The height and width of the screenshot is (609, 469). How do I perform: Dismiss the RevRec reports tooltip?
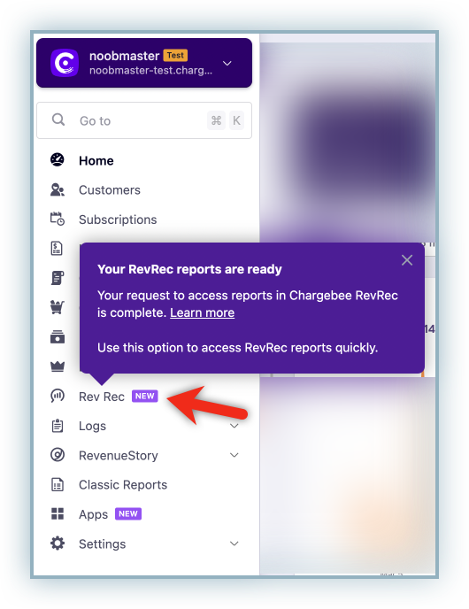pyautogui.click(x=407, y=260)
